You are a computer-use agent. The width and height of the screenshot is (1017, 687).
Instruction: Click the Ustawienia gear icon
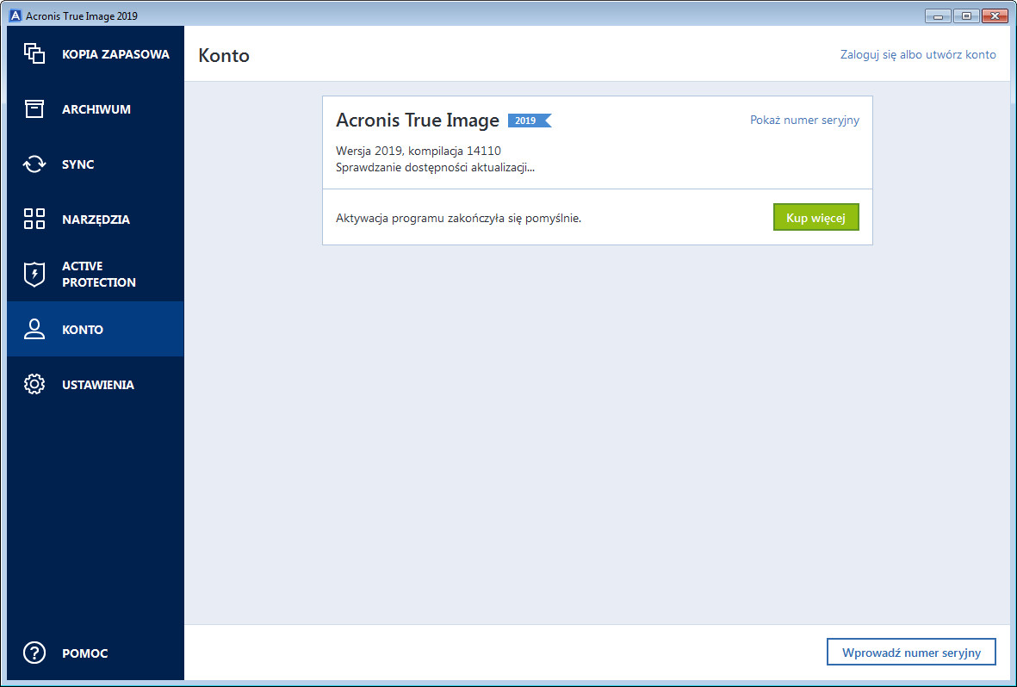pos(34,384)
